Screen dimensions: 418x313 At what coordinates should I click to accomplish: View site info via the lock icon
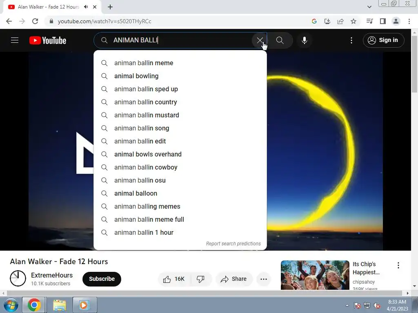click(x=51, y=21)
